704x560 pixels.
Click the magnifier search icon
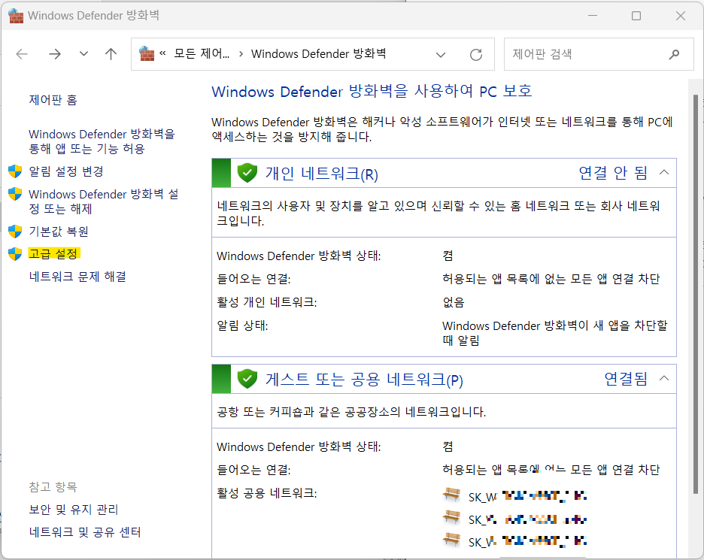(x=674, y=55)
